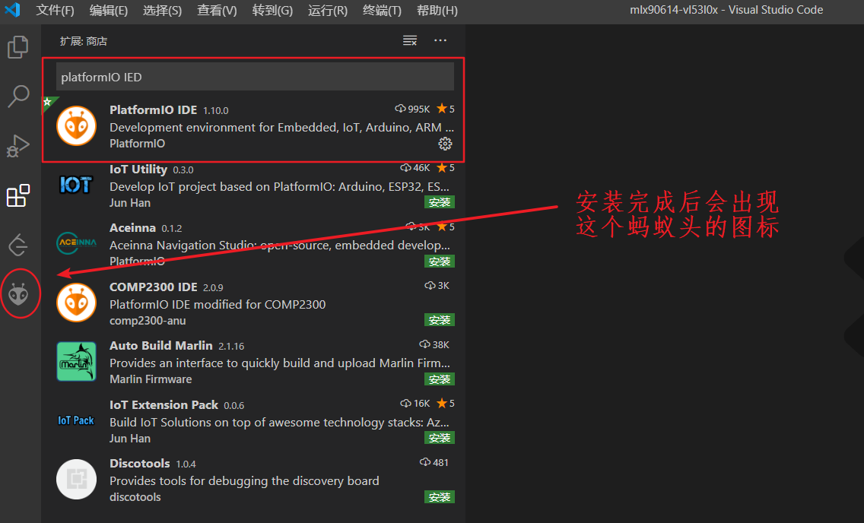The height and width of the screenshot is (523, 864).
Task: Open the 文件 menu
Action: click(54, 11)
